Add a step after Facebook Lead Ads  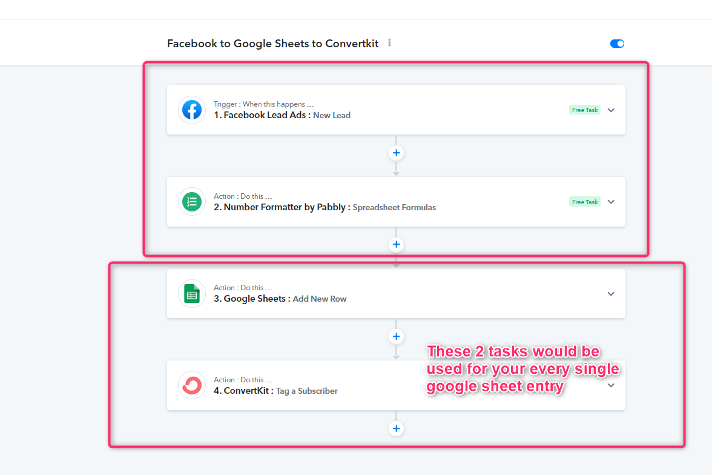tap(397, 153)
